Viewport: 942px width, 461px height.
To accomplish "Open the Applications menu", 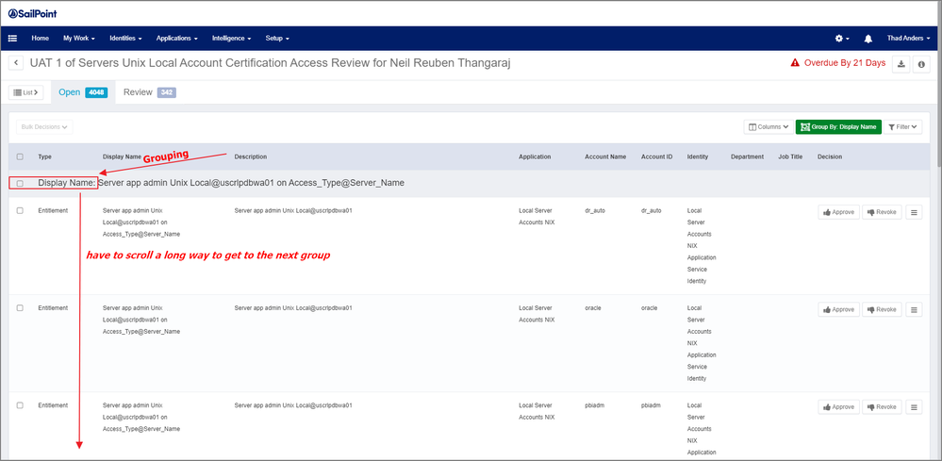I will [176, 39].
